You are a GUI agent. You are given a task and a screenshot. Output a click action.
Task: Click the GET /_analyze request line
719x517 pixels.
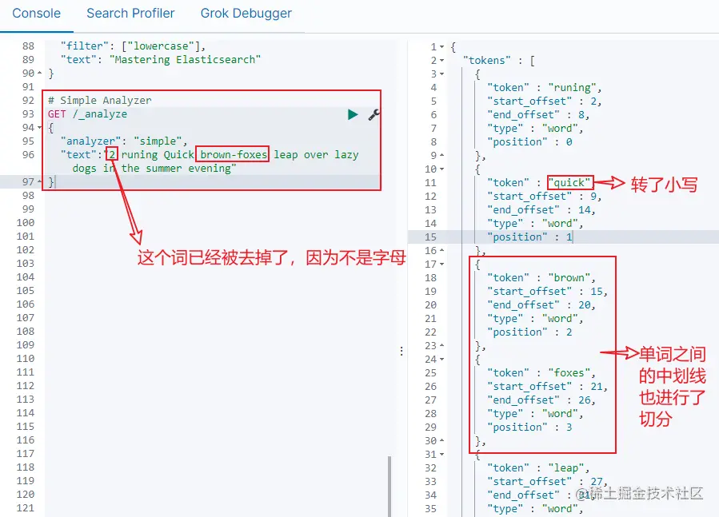tap(88, 114)
